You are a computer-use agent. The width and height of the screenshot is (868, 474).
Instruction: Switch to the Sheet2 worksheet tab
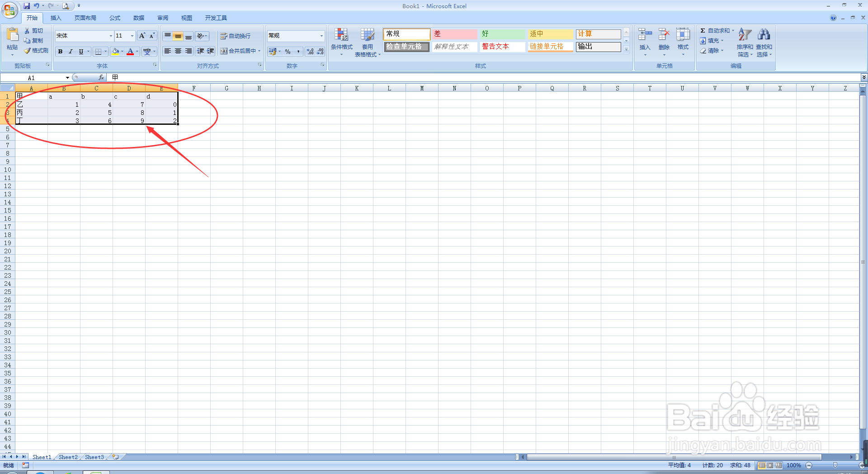(68, 457)
